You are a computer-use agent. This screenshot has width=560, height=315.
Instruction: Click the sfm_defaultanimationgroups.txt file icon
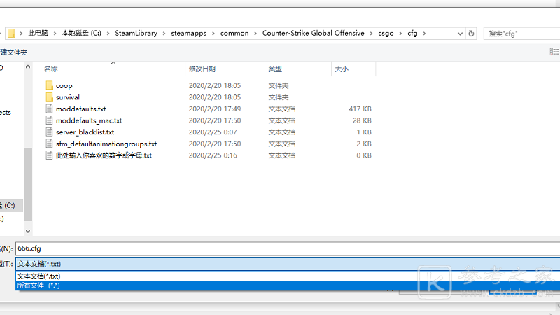click(x=49, y=143)
